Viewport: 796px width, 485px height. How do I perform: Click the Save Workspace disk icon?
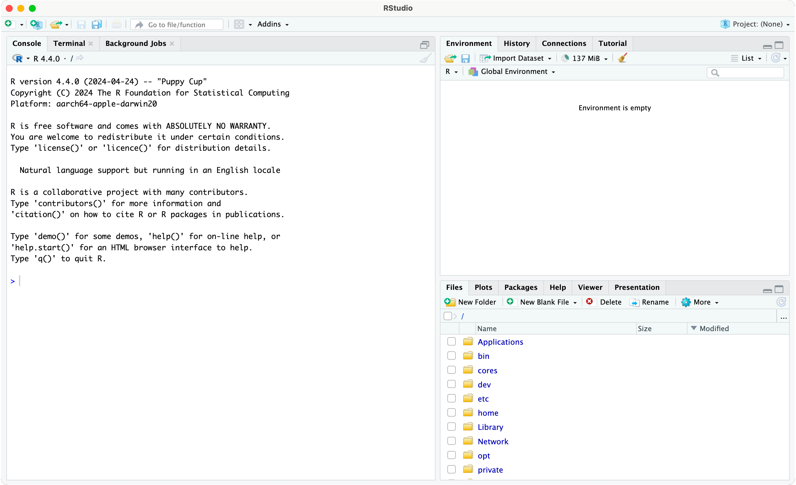tap(465, 59)
